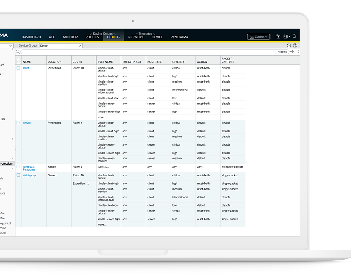Refresh the objects list
The image size is (363, 277).
[289, 45]
